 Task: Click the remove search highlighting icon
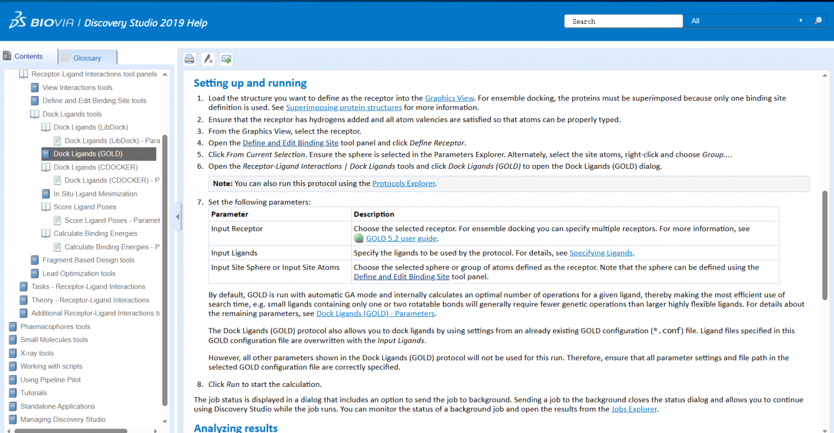[208, 59]
